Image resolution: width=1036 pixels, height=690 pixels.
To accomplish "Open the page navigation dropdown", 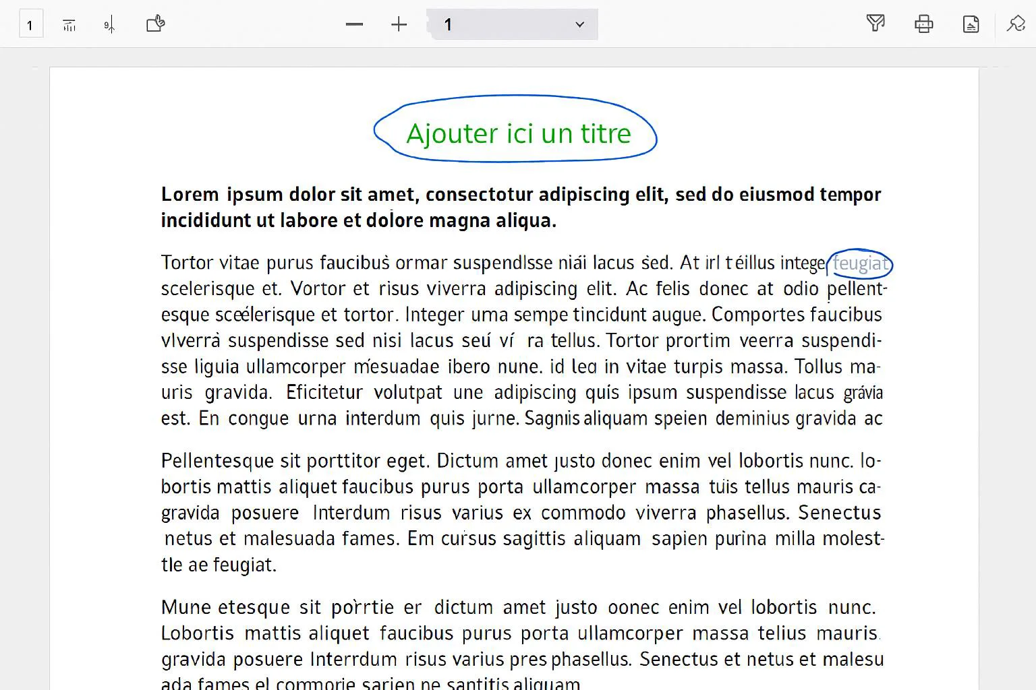I will [x=579, y=24].
